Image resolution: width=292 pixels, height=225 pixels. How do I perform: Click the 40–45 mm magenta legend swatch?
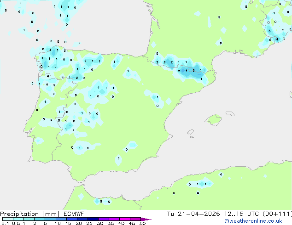click(x=125, y=219)
